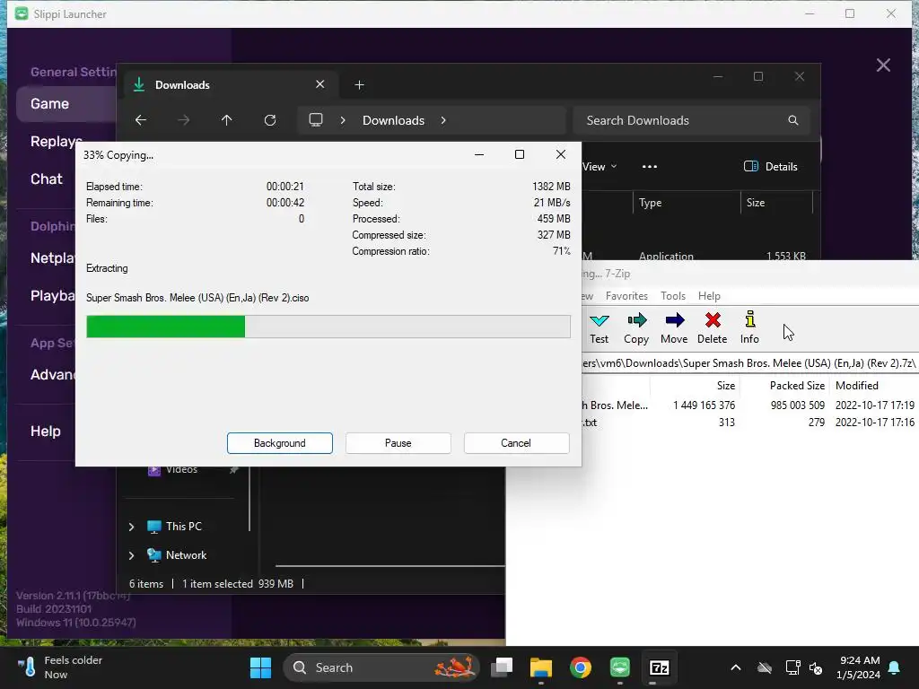
Task: Expand Network in navigation pane
Action: (x=131, y=555)
